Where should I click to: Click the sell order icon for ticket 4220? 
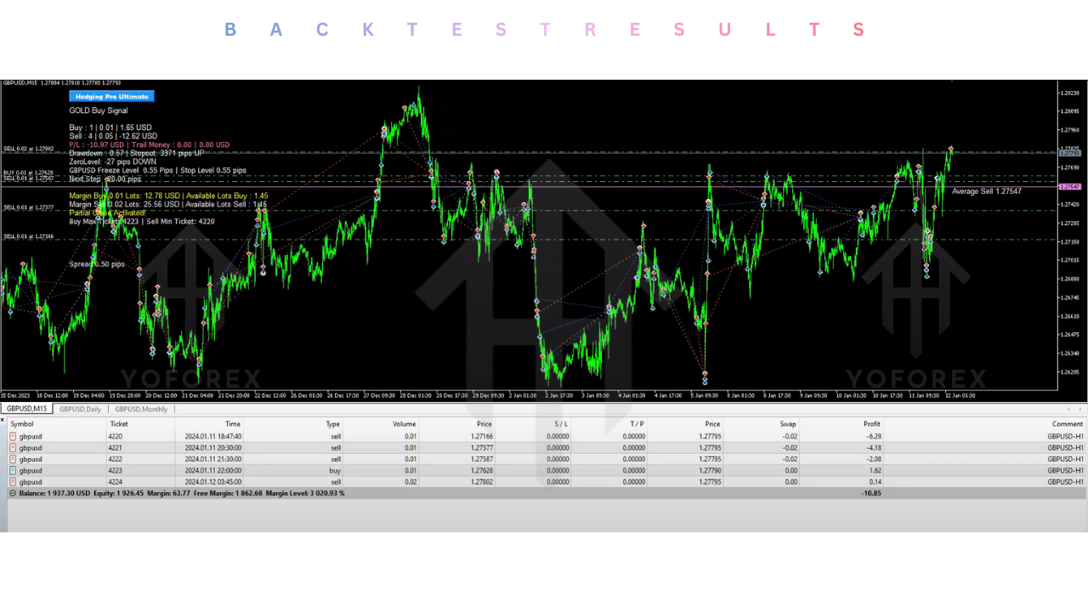13,436
